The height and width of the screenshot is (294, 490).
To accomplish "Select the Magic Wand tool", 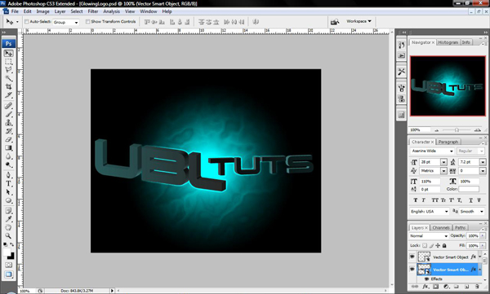I will coord(8,78).
